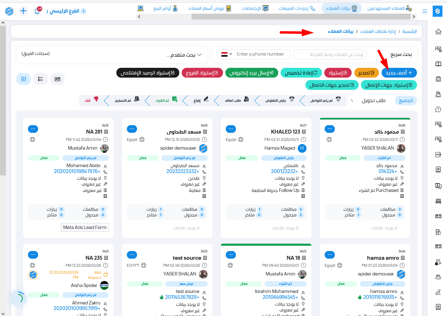Click the notifications bell icon
The image size is (447, 316).
(37, 11)
